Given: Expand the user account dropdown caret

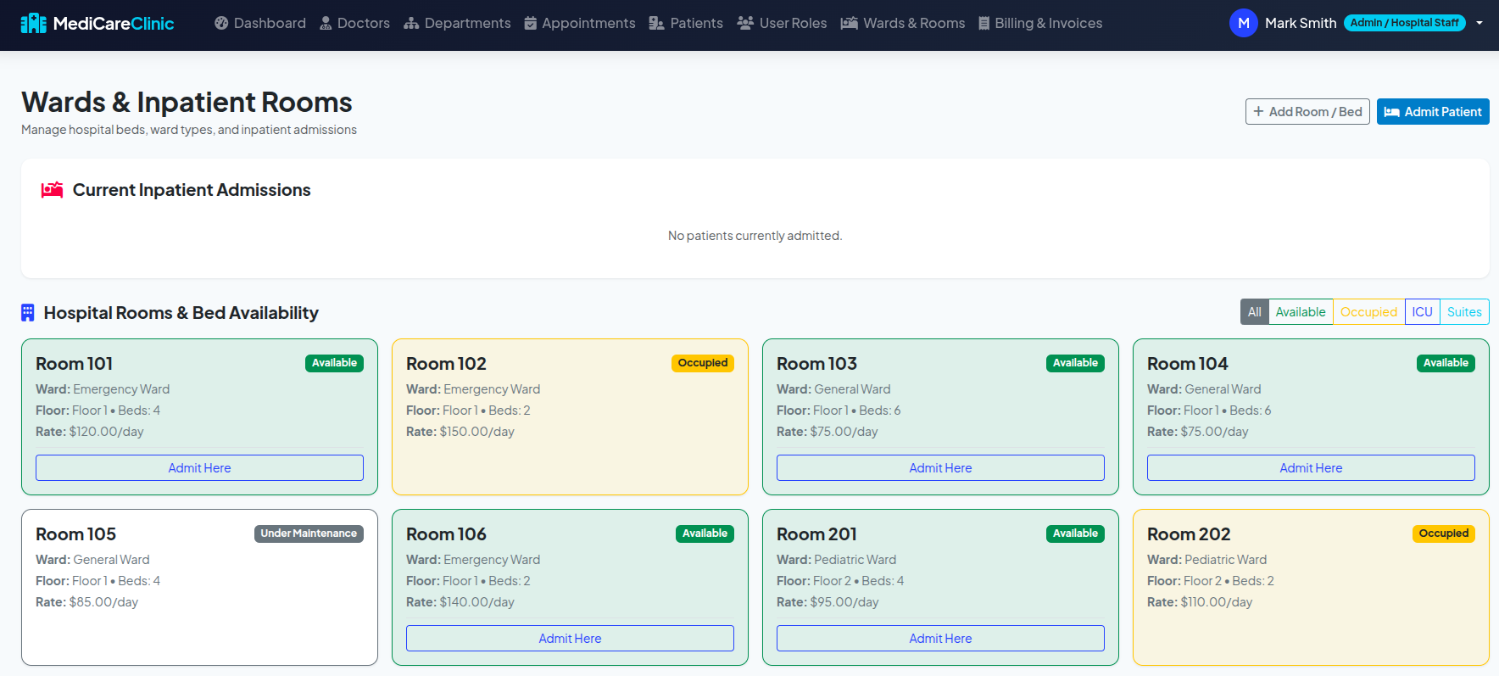Looking at the screenshot, I should click(x=1479, y=23).
